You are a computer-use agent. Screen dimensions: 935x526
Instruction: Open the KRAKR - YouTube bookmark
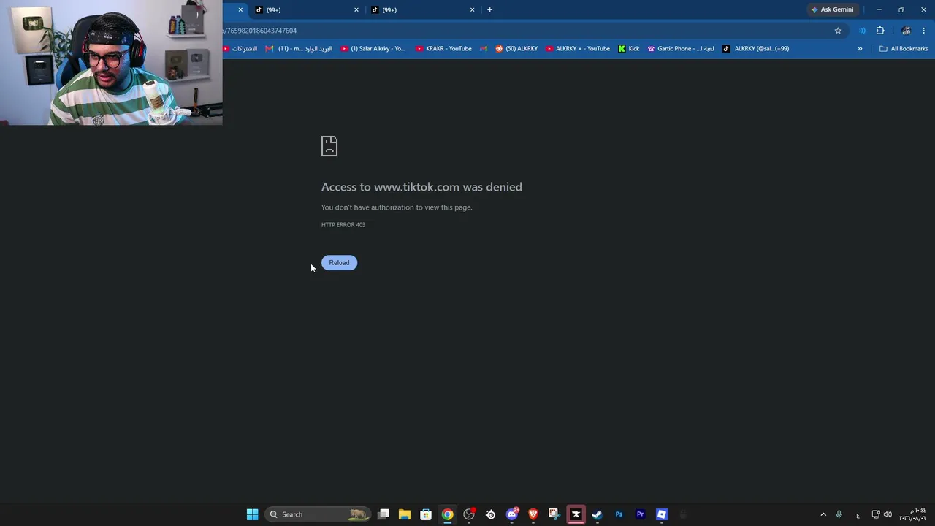tap(443, 49)
